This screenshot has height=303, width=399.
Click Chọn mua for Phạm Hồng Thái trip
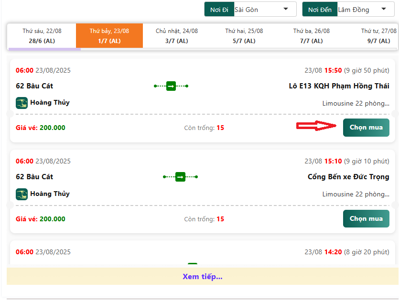click(x=366, y=128)
